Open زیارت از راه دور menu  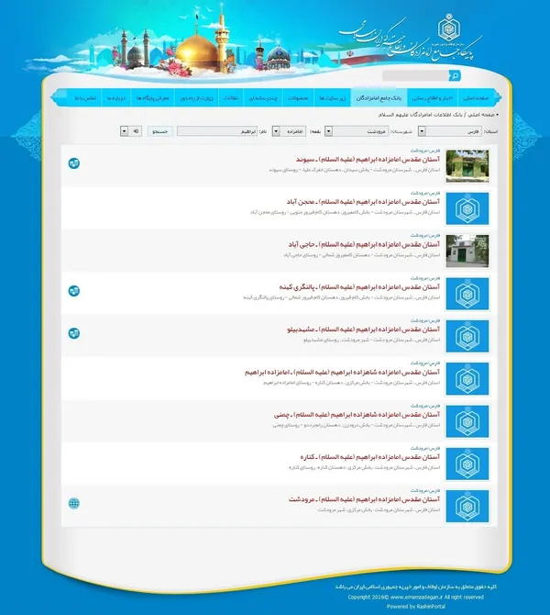coord(197,98)
